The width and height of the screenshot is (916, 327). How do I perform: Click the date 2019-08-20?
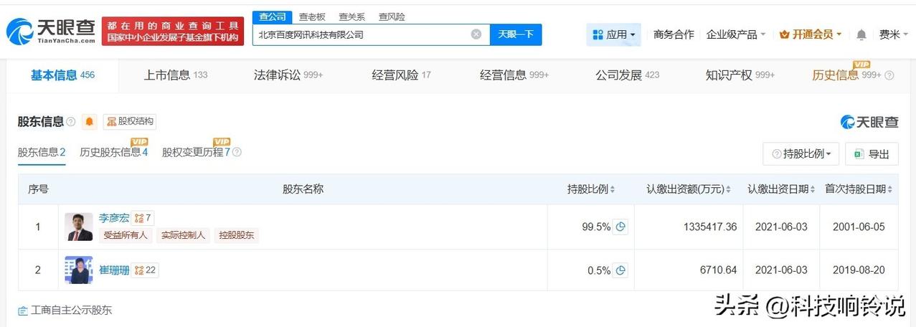click(859, 270)
